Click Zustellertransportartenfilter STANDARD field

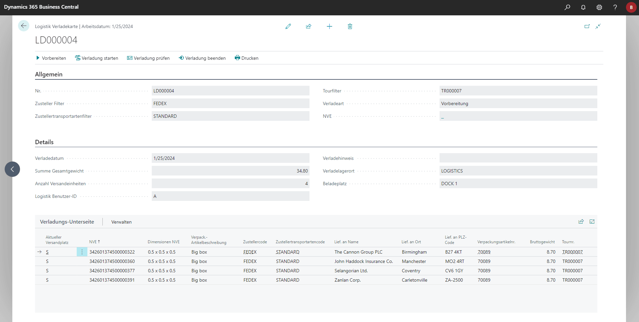pos(230,116)
